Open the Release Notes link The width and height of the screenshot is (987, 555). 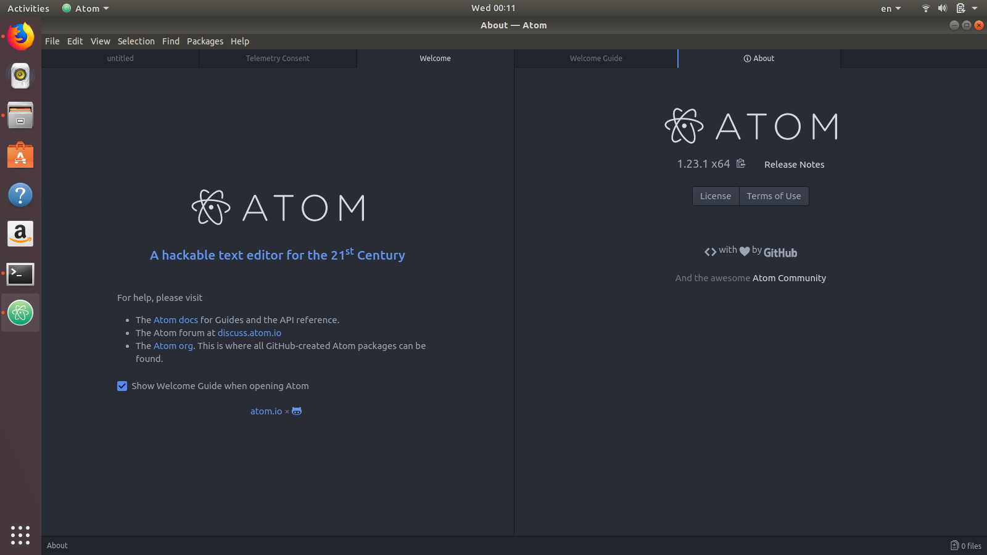pyautogui.click(x=794, y=164)
